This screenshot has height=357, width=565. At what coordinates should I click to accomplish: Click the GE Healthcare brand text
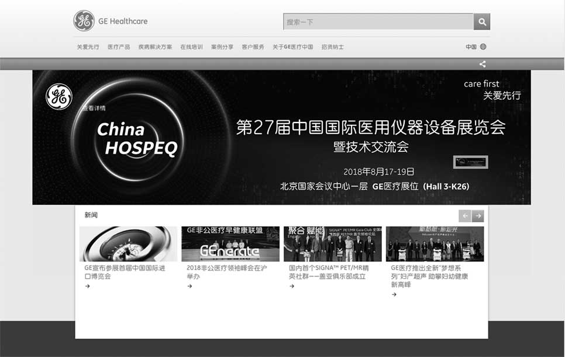point(123,21)
